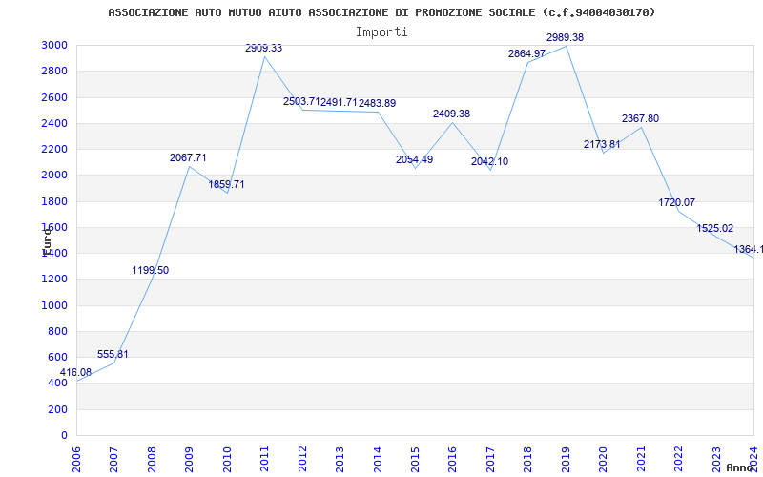This screenshot has width=763, height=477.
Task: Click the 2367.80 data label
Action: pyautogui.click(x=640, y=118)
